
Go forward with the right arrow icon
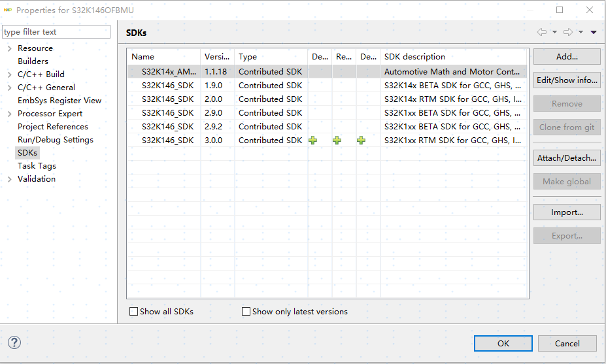click(567, 32)
